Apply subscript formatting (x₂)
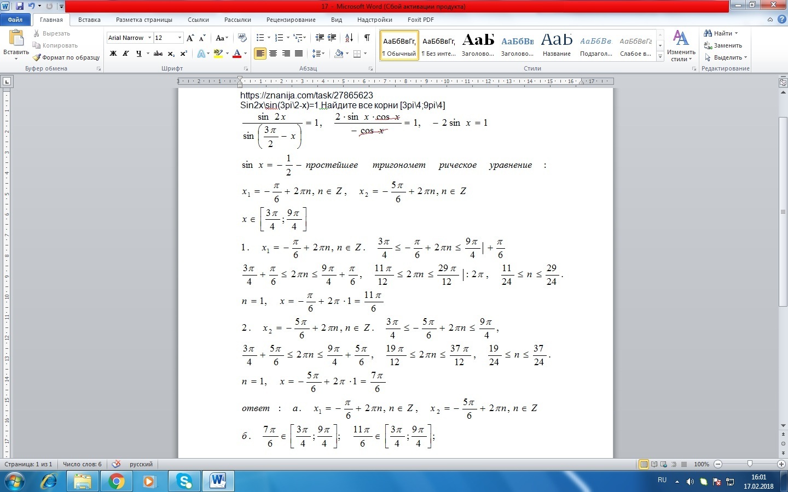The height and width of the screenshot is (492, 788). (x=171, y=54)
